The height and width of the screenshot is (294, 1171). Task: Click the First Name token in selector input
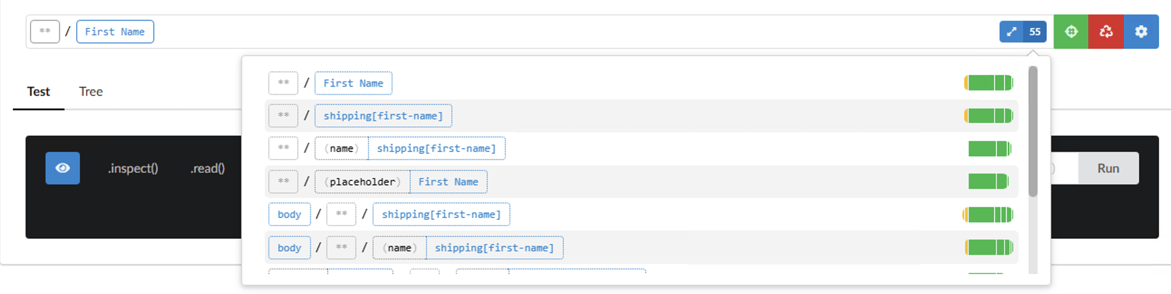[115, 32]
